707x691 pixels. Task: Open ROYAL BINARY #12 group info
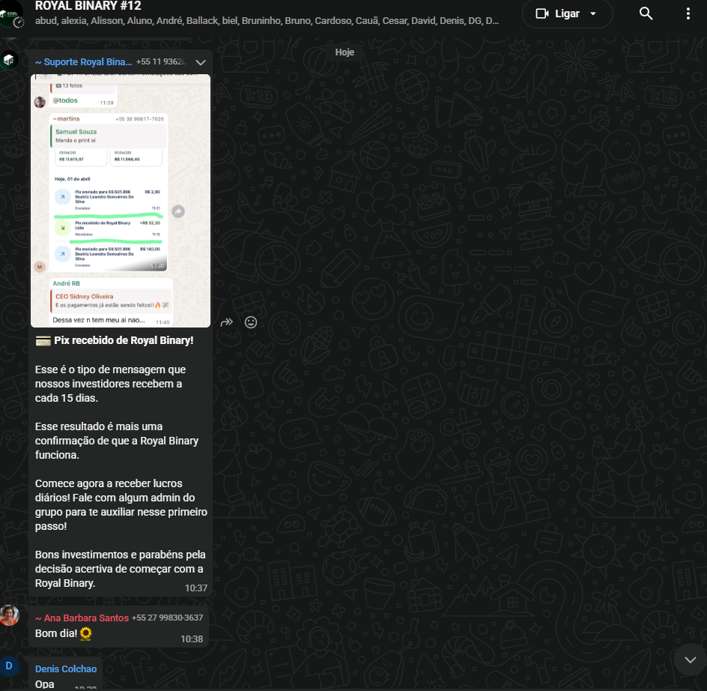tap(88, 6)
